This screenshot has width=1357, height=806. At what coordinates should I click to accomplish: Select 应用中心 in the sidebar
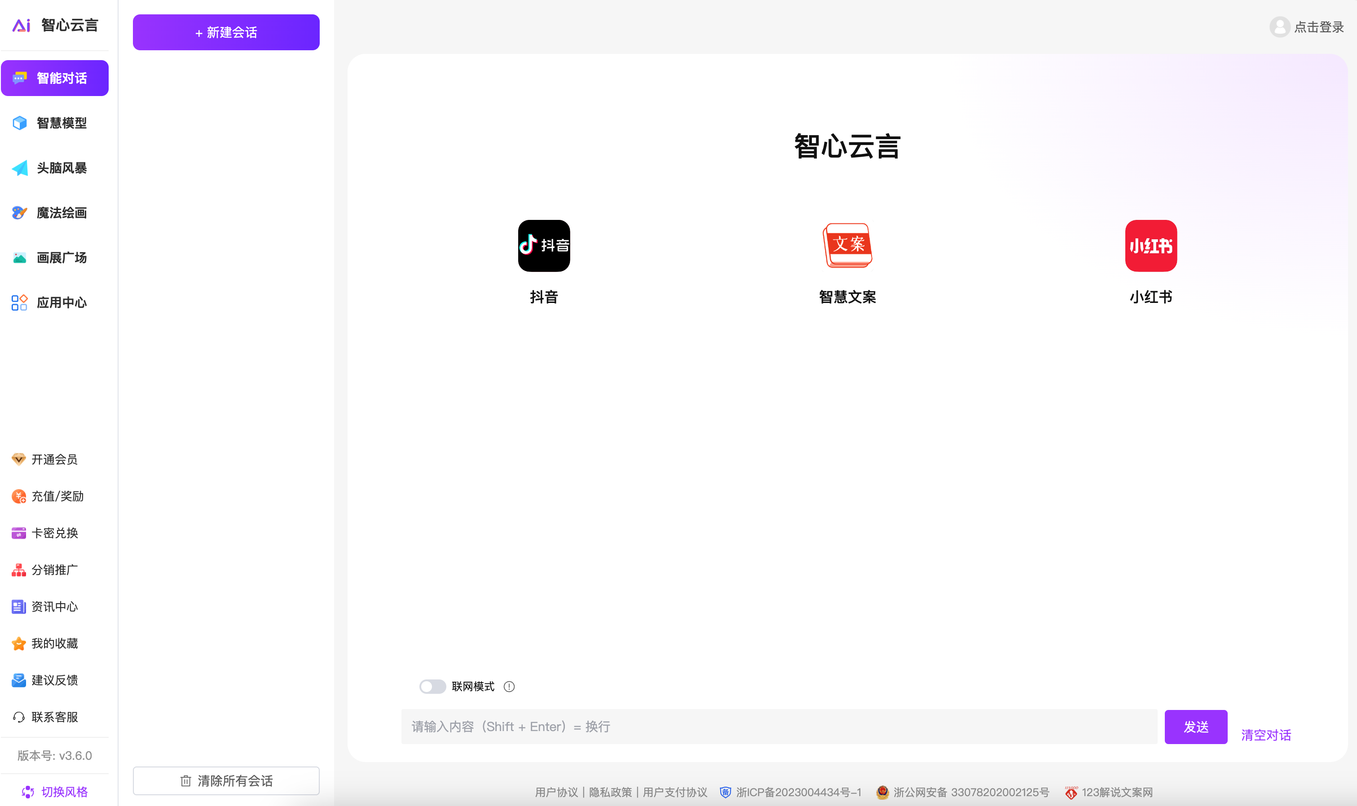point(55,302)
